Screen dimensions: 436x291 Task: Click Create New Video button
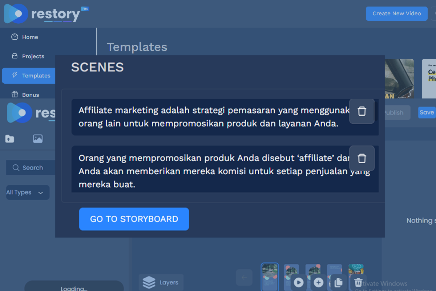pyautogui.click(x=397, y=13)
